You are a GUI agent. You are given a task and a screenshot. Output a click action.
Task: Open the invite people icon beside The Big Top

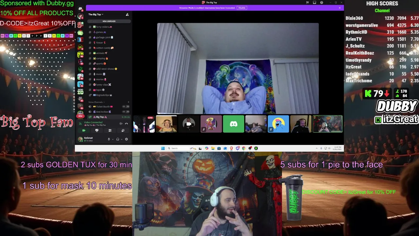127,14
